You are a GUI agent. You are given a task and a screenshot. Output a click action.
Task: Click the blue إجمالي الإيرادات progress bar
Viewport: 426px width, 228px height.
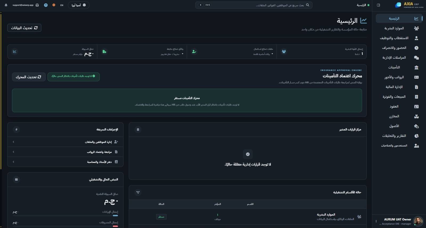(x=115, y=215)
